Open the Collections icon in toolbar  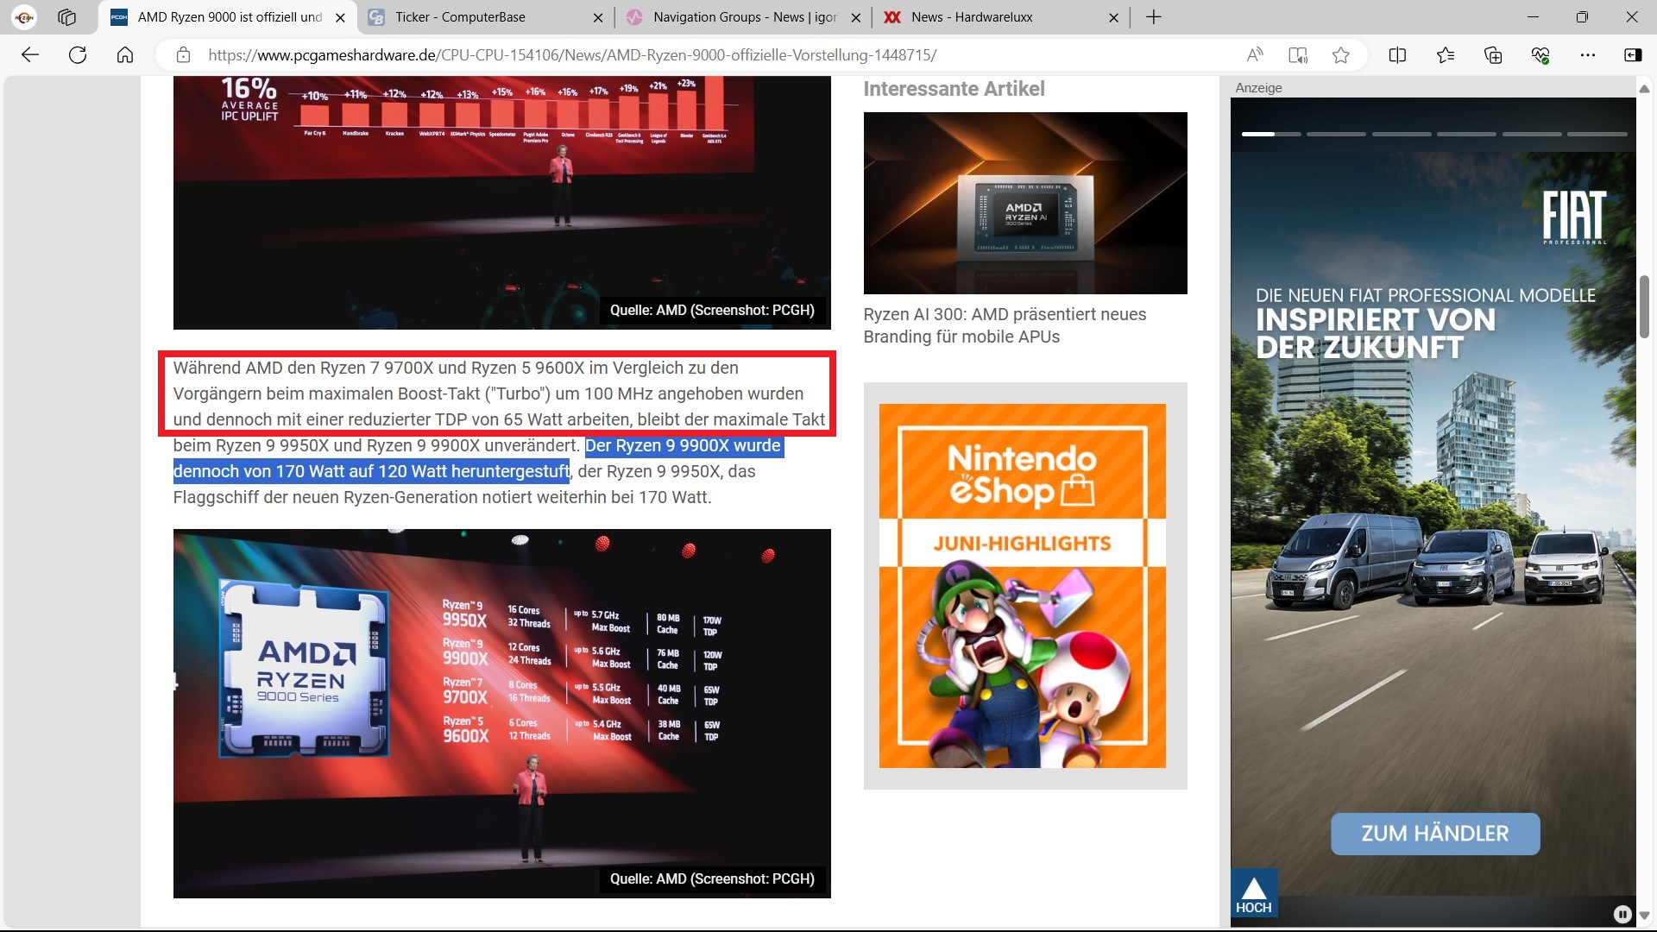pyautogui.click(x=1493, y=55)
